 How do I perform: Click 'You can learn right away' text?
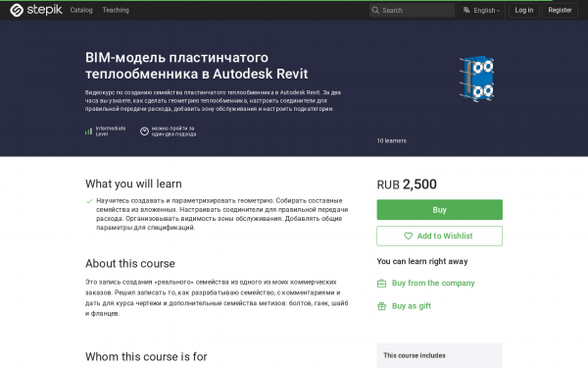(x=422, y=261)
